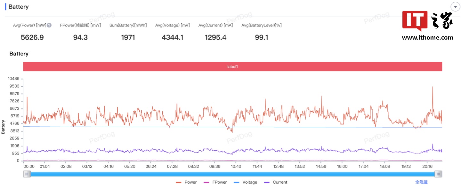Click the Sum(Battery) value 1971

click(x=128, y=37)
